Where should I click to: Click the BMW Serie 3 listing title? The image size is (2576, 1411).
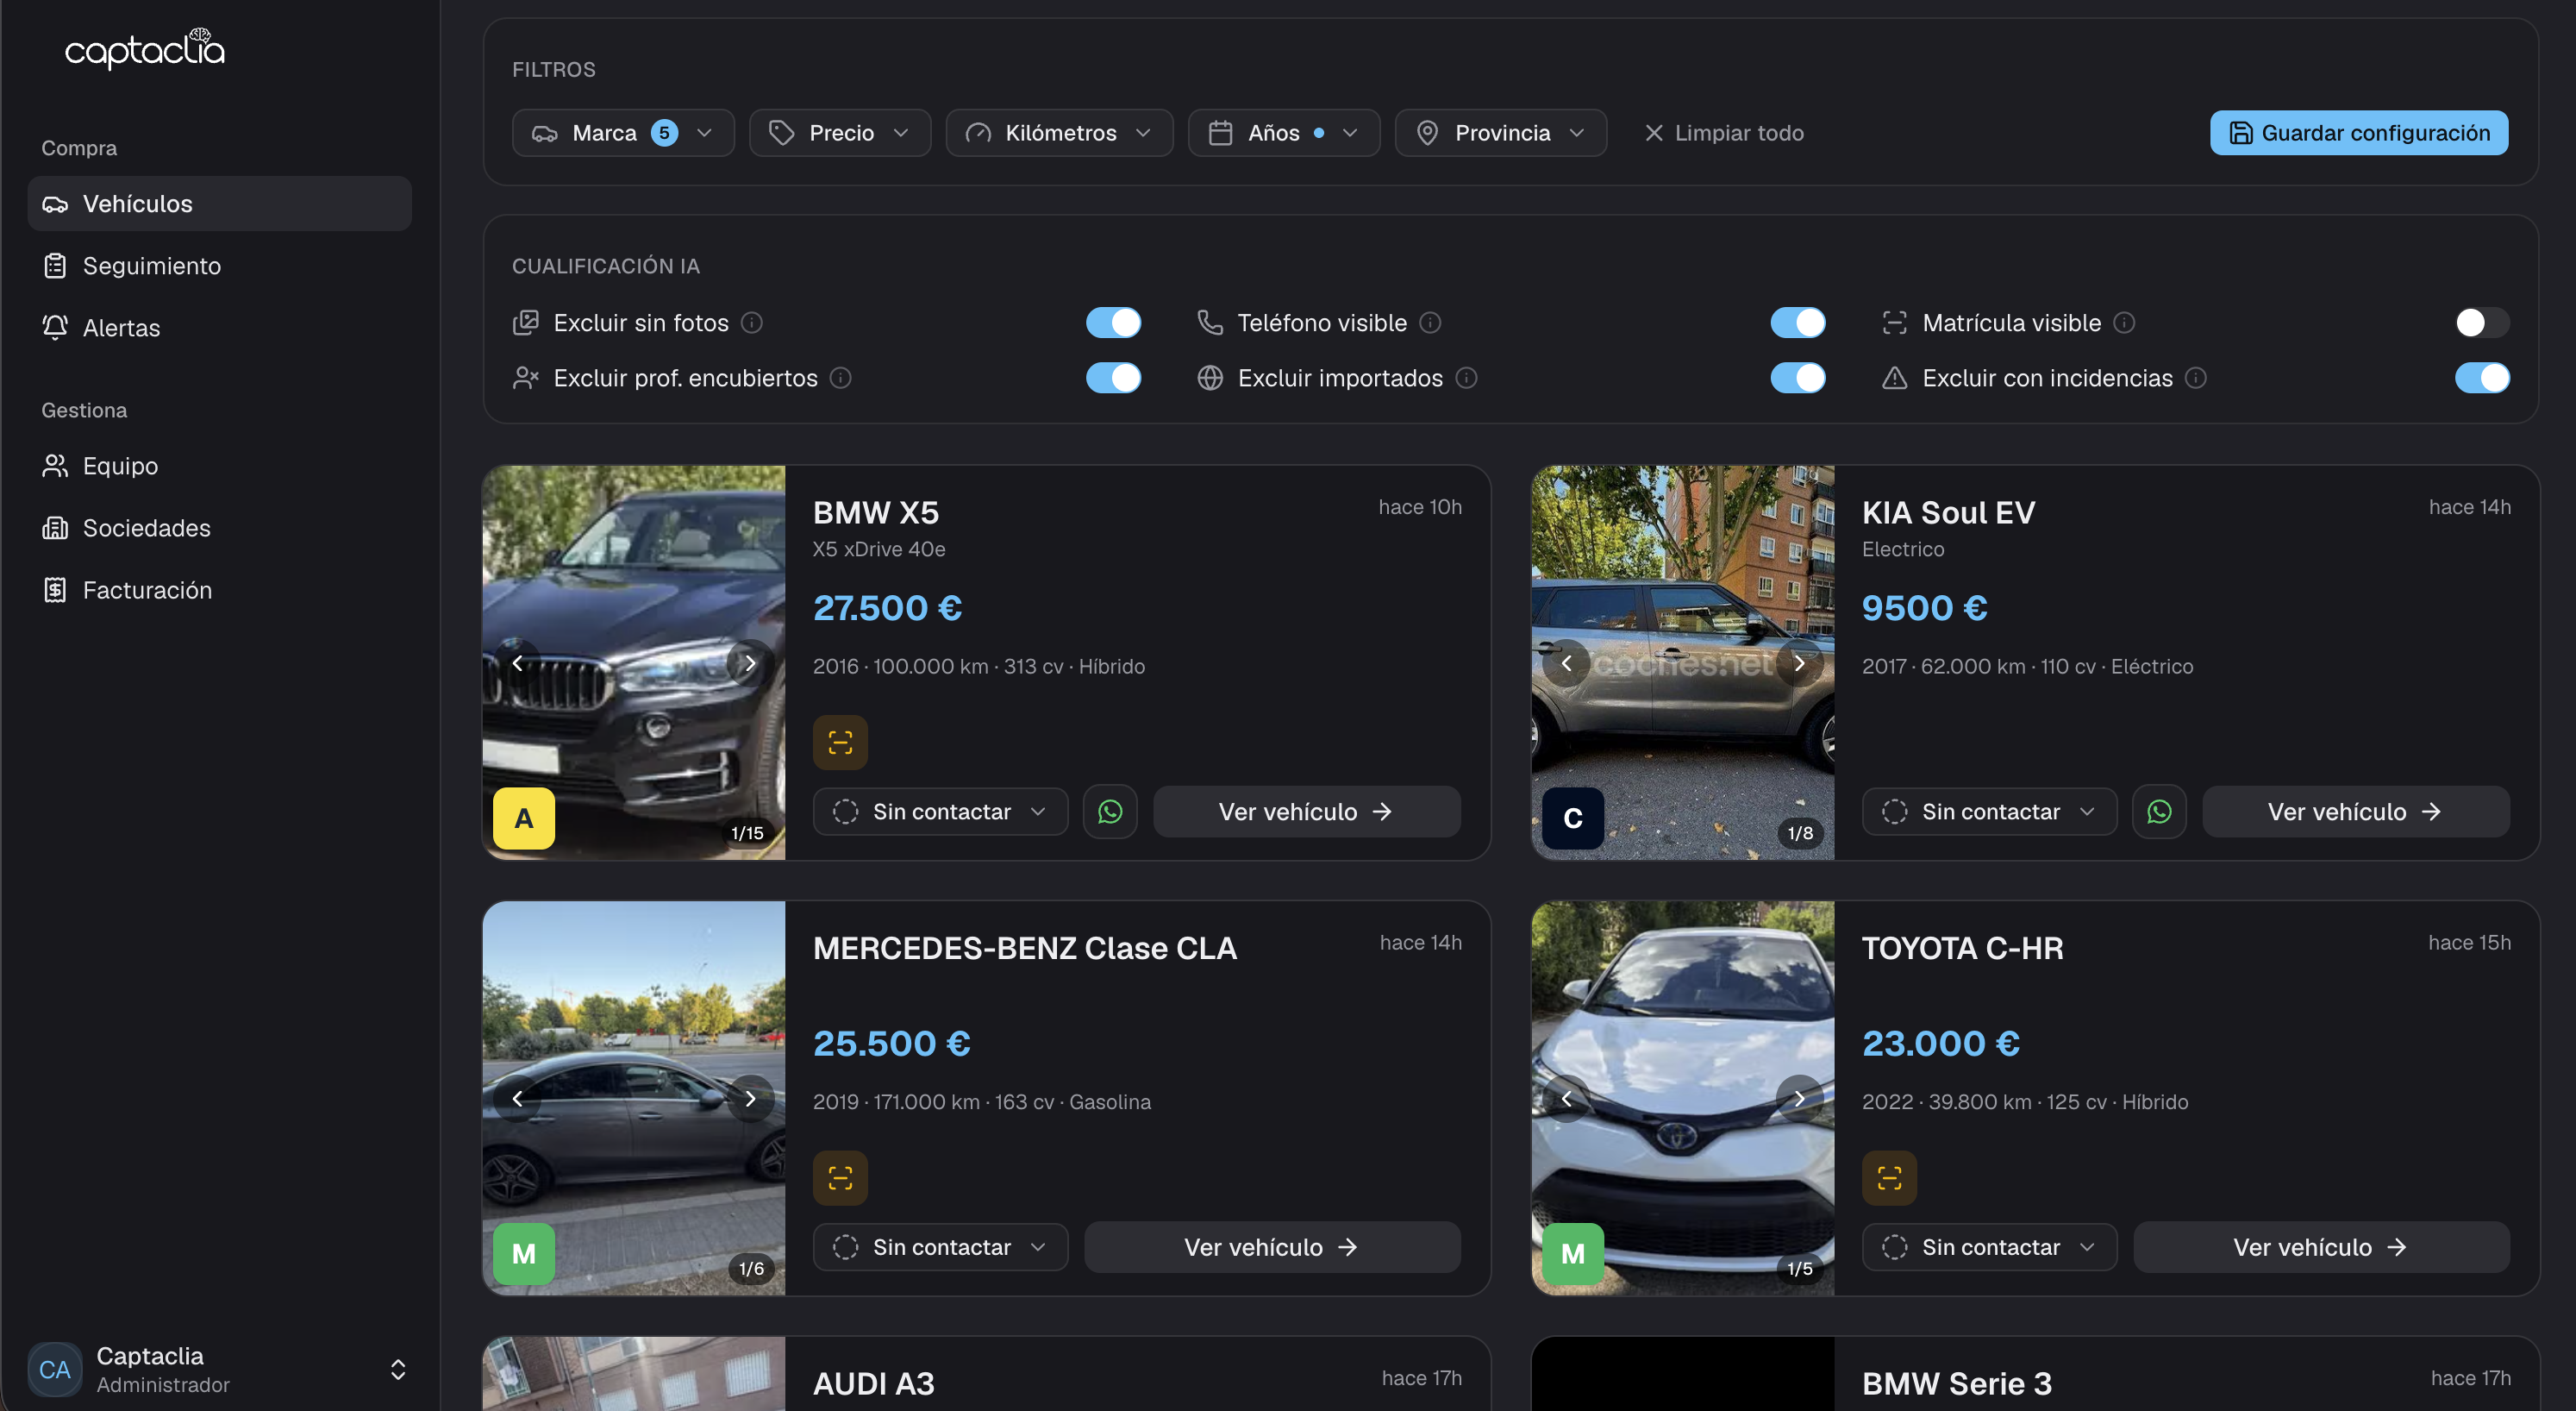(1957, 1384)
